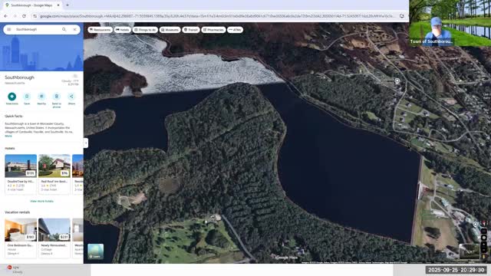
Task: Collapse the side panel arrow
Action: (86, 143)
